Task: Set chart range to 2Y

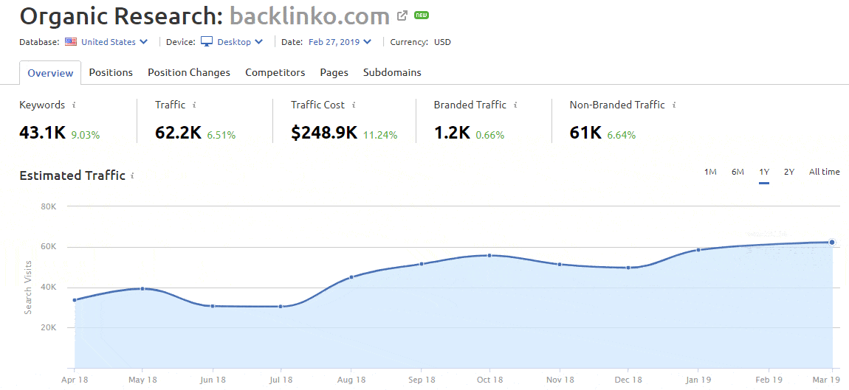Action: tap(789, 172)
